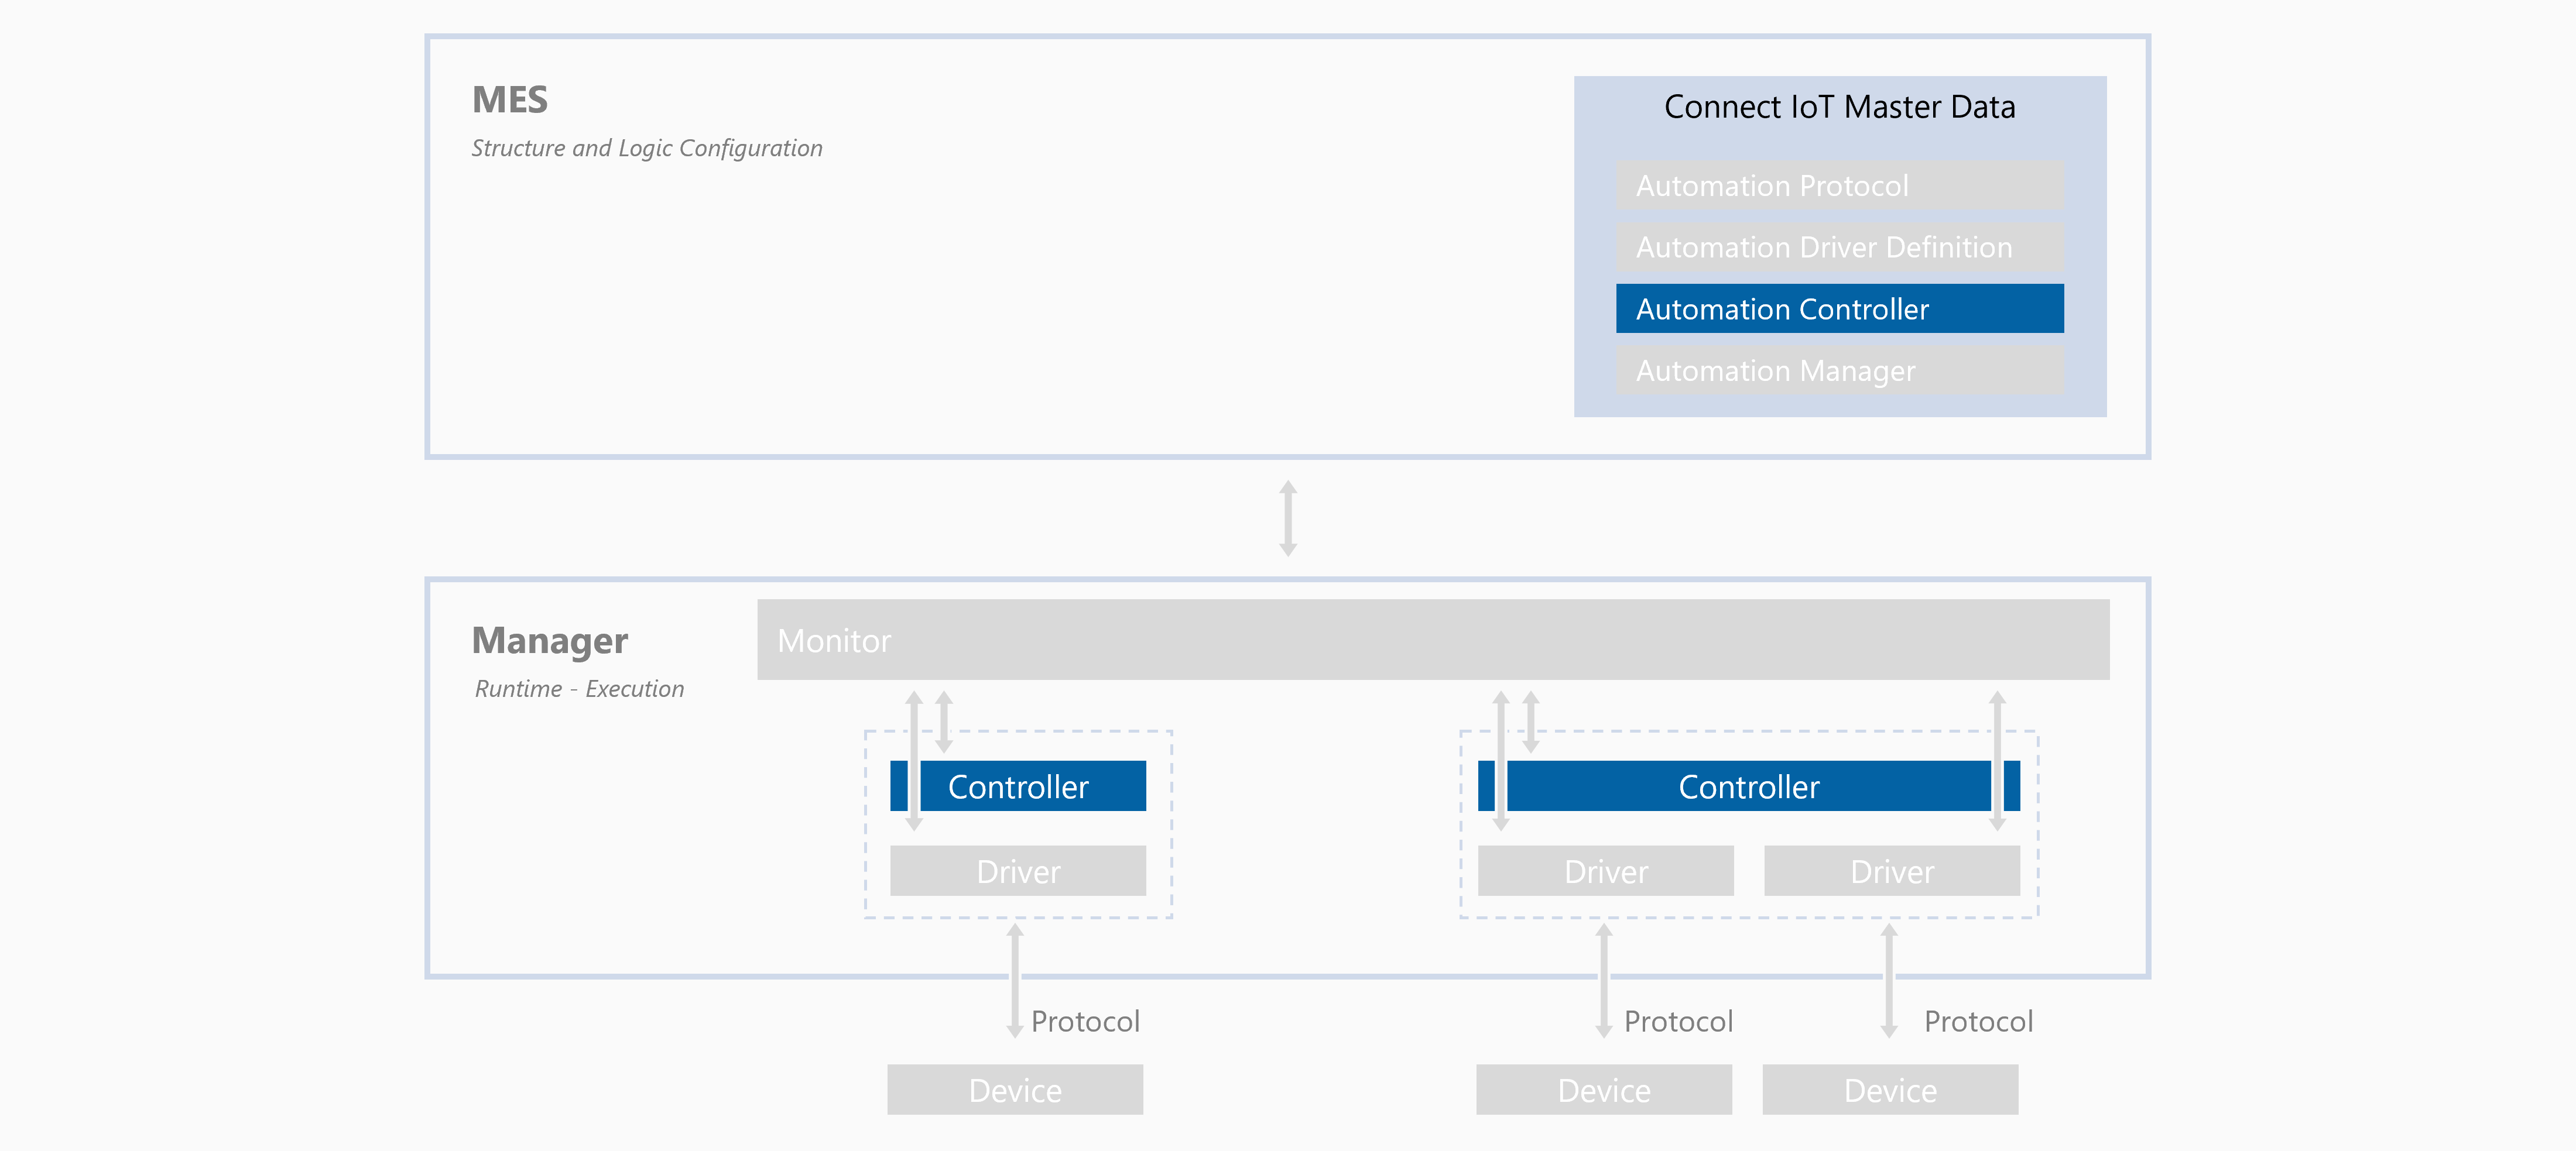Click the double arrow between MES and Manager
Screen dimensions: 2576x1151
1288,517
